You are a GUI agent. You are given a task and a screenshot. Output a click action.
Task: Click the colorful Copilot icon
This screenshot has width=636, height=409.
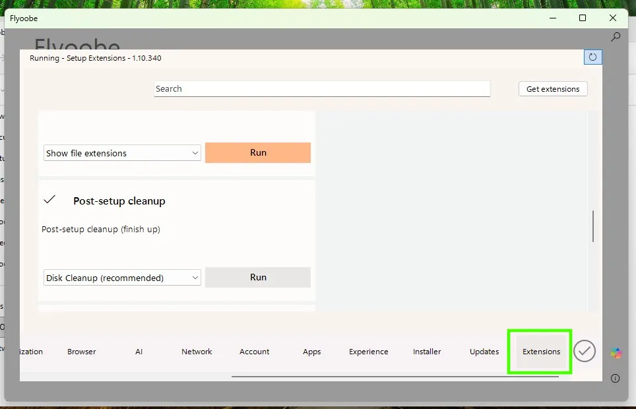(x=616, y=354)
